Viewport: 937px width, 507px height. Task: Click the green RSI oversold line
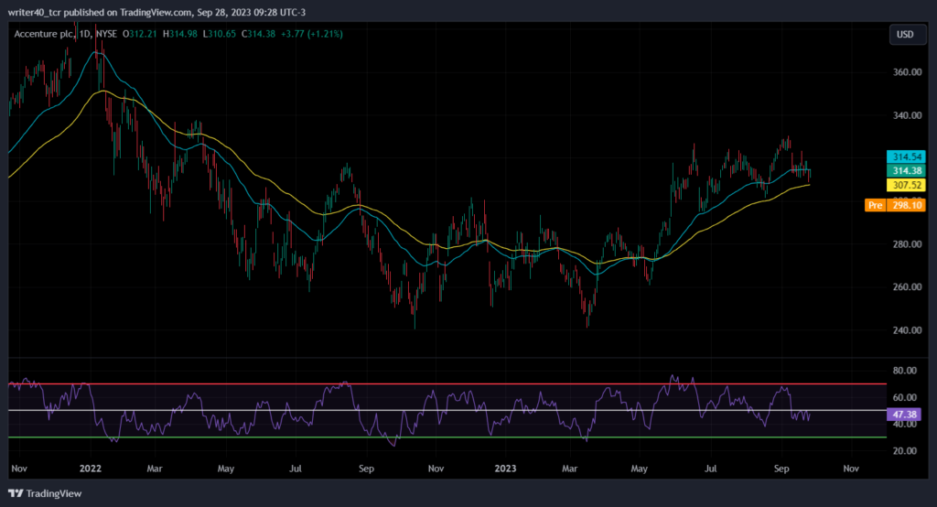(447, 437)
